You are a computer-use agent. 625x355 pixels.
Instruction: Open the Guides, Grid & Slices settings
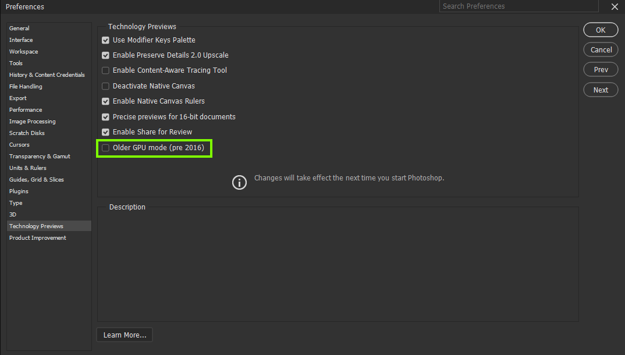[x=36, y=179]
